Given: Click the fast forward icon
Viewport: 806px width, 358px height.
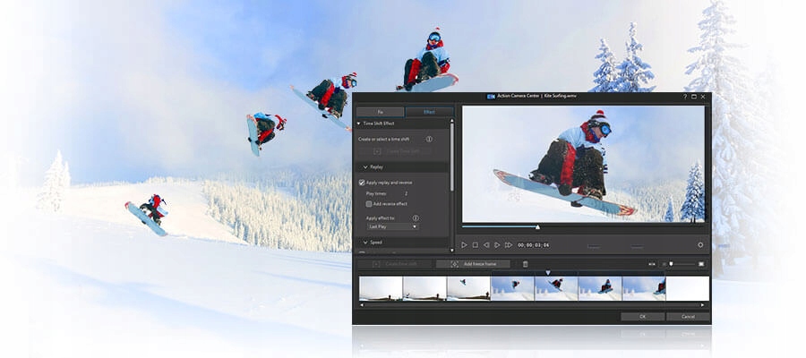Looking at the screenshot, I should pos(508,244).
